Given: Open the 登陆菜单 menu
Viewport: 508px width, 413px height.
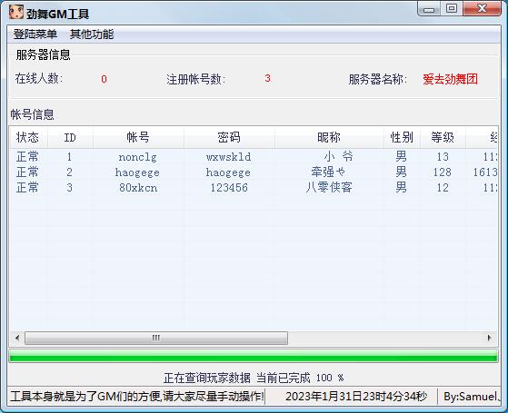Looking at the screenshot, I should point(35,34).
